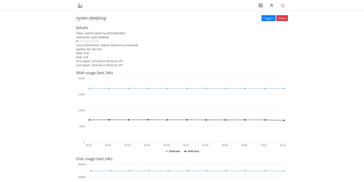The height and width of the screenshot is (182, 364).
Task: Open the blue Triggers button
Action: coord(268,18)
